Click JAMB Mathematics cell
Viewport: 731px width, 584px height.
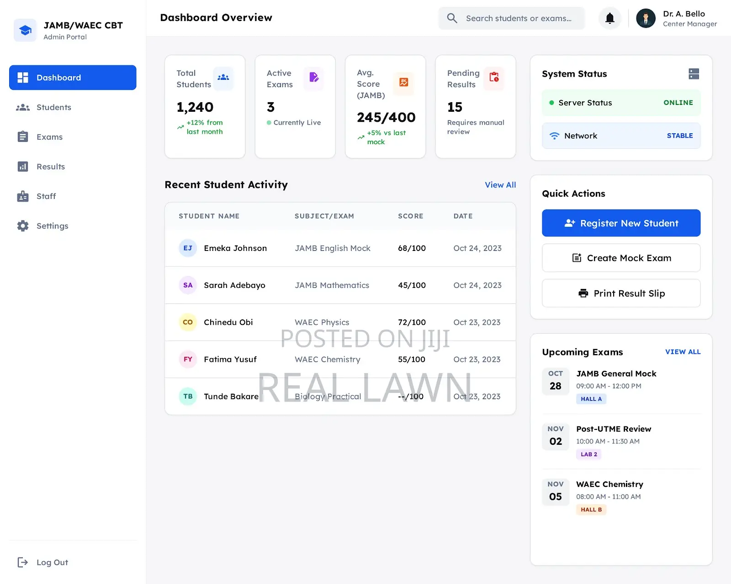332,285
